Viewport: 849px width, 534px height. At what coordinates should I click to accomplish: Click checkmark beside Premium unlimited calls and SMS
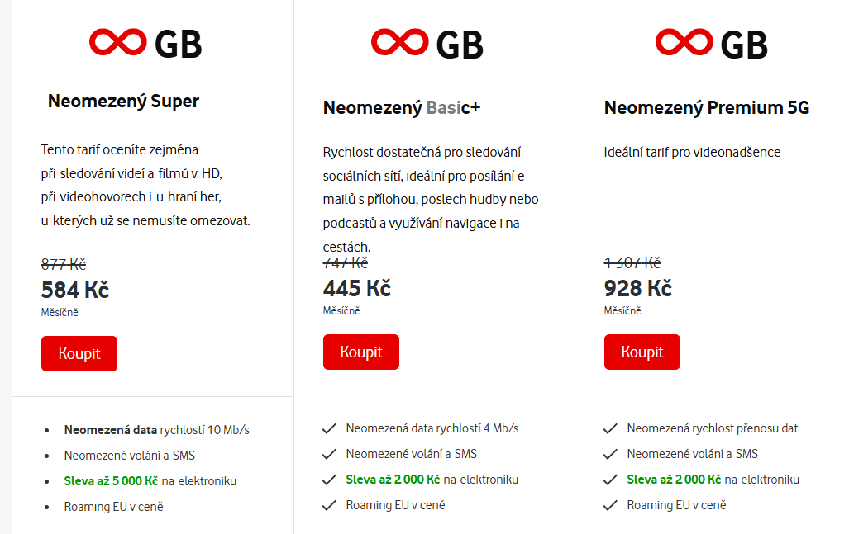(x=611, y=454)
